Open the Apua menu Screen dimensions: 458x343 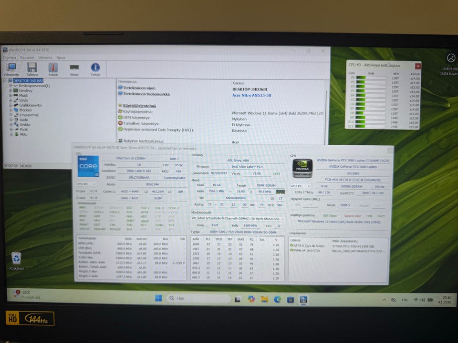61,58
